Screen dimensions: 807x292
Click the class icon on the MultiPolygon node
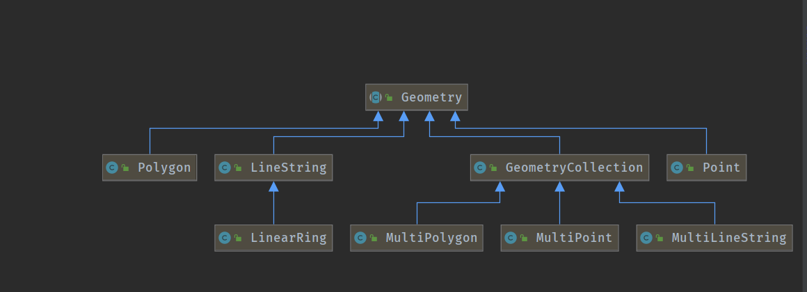pos(360,238)
